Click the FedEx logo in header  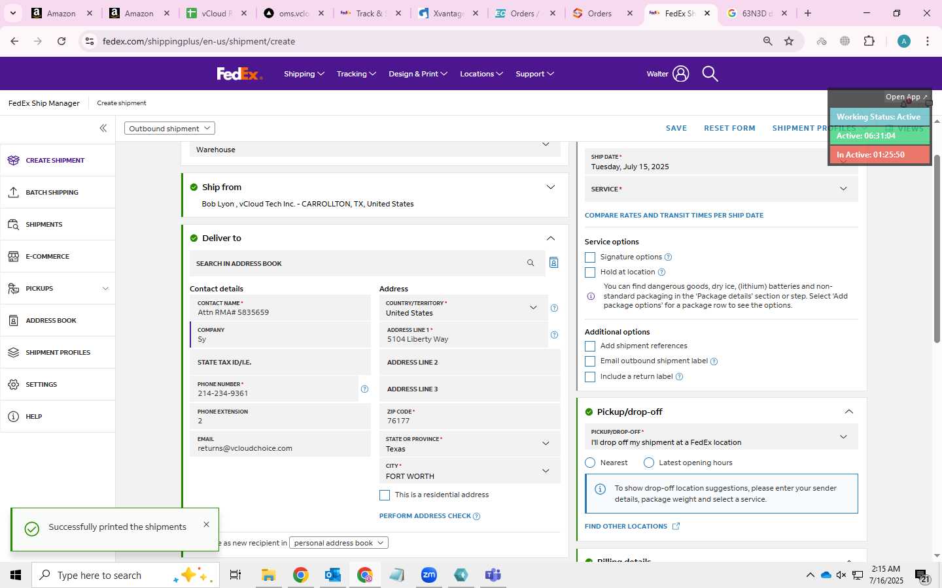click(239, 74)
